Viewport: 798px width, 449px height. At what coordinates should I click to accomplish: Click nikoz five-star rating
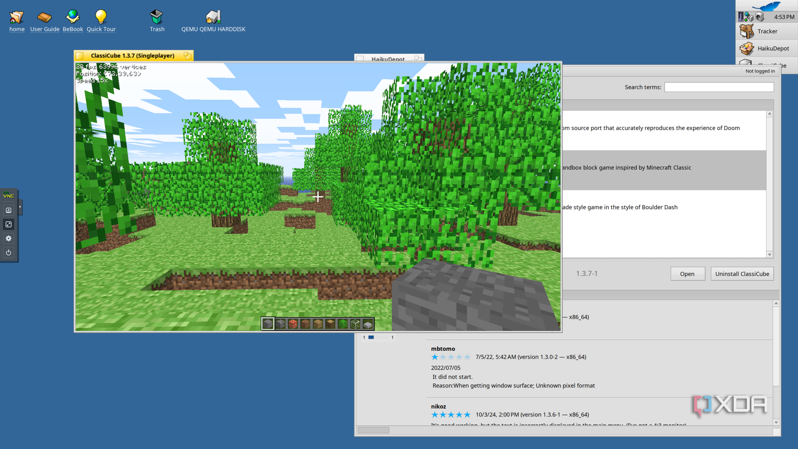point(451,415)
